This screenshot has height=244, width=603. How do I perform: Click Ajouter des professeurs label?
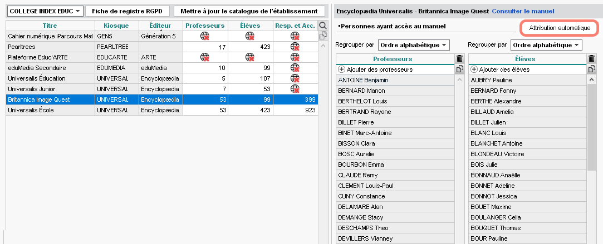380,69
